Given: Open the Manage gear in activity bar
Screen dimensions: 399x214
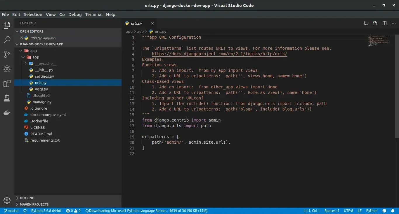Looking at the screenshot, I should coord(7,200).
